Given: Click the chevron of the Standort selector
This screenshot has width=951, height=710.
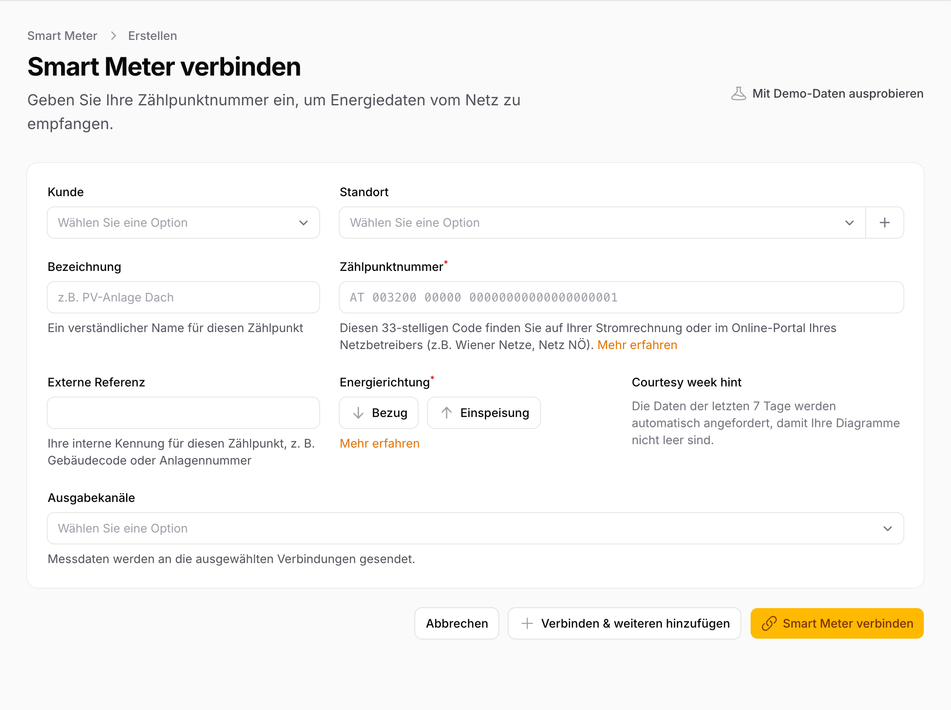Looking at the screenshot, I should click(x=850, y=223).
